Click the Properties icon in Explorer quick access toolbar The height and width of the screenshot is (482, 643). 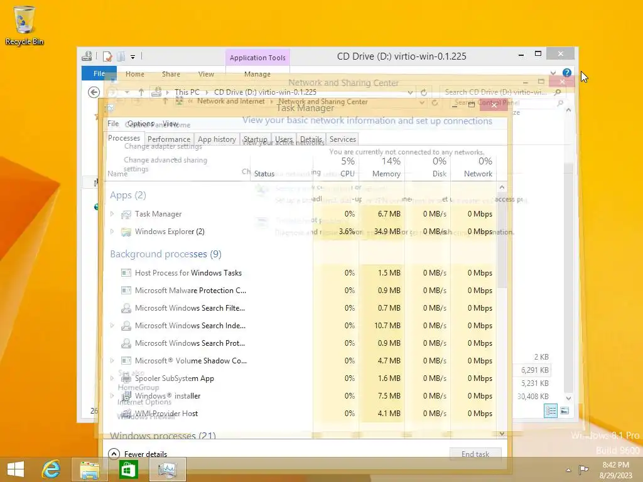point(107,56)
